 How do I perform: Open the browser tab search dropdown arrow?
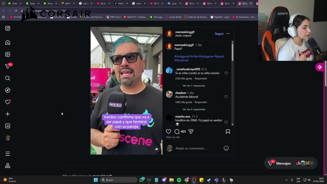tap(3, 4)
